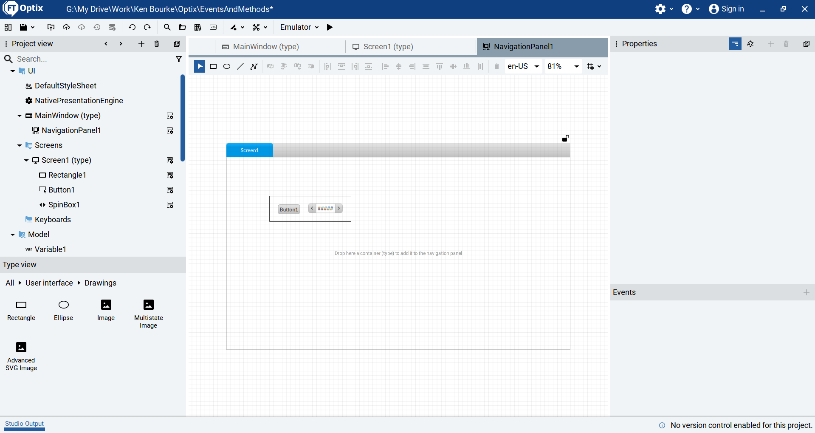The width and height of the screenshot is (815, 433).
Task: Select DefaultStyleSheet in tree
Action: tap(65, 86)
